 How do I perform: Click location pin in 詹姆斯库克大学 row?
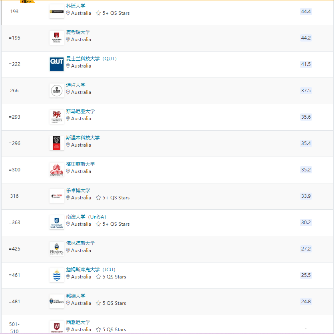[68, 277]
